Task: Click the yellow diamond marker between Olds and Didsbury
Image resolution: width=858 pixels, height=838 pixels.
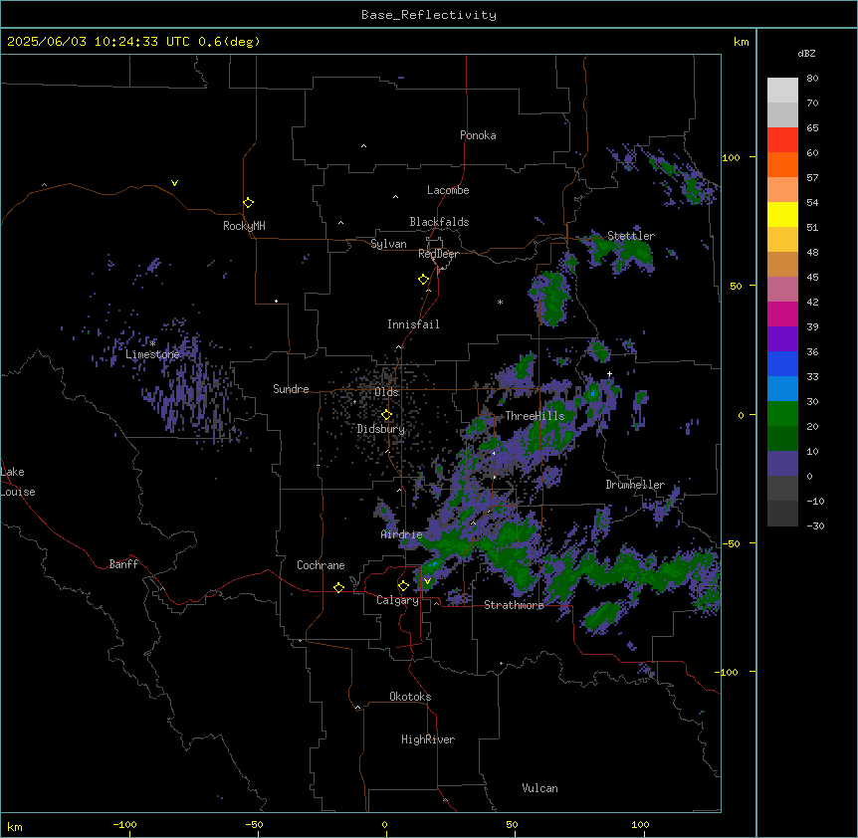Action: point(386,415)
